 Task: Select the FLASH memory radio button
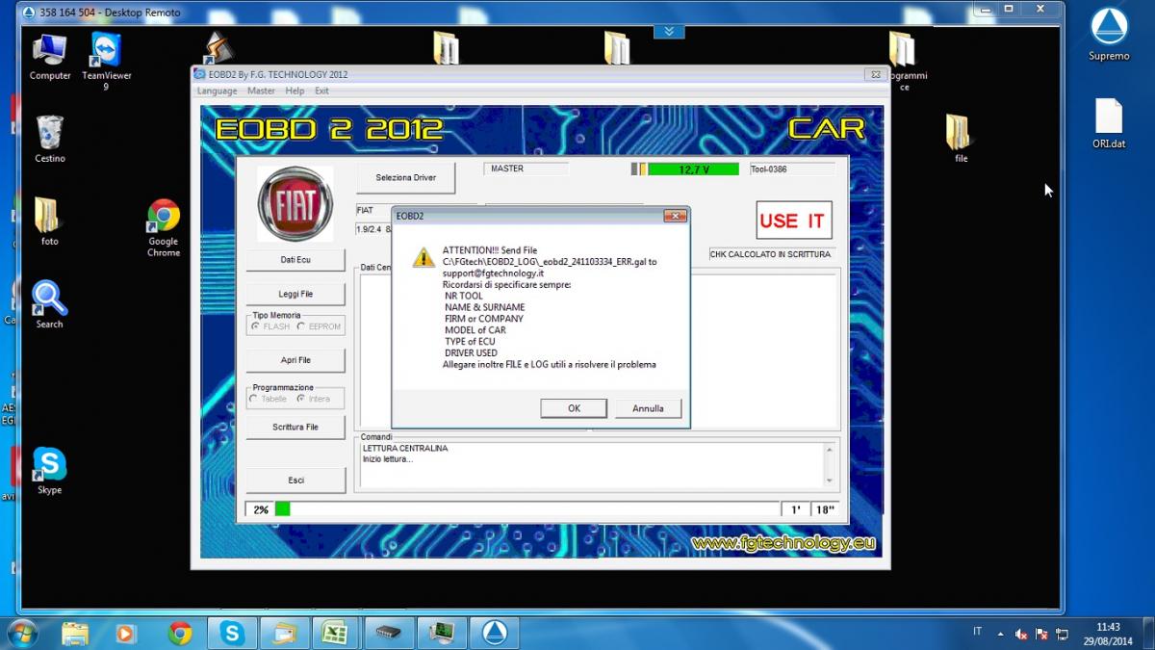[x=254, y=326]
